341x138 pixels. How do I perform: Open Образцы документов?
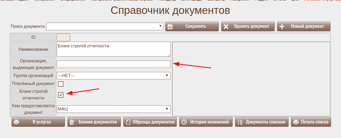coord(150,122)
